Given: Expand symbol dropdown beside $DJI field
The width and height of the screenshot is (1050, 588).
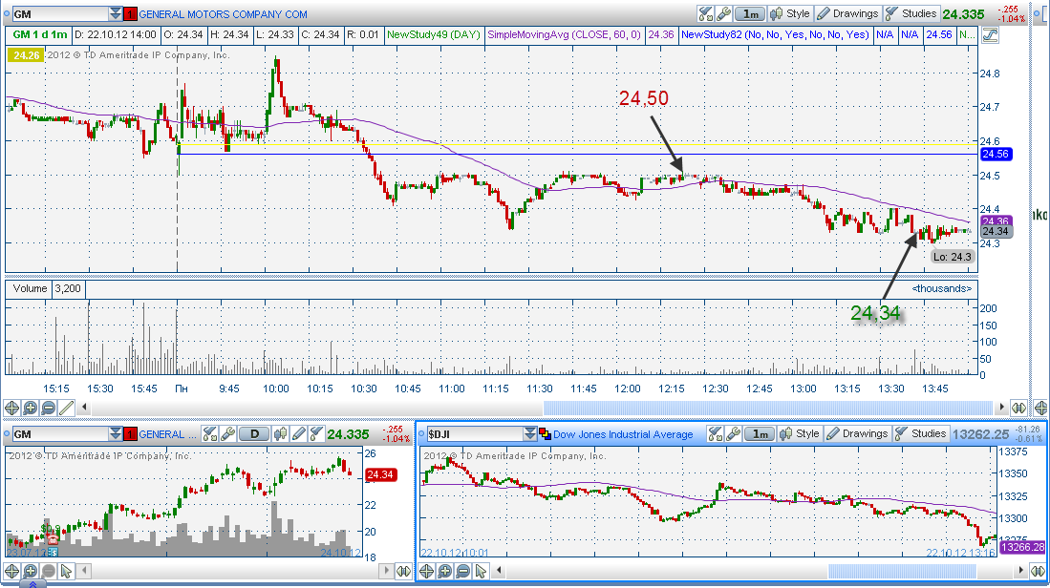Looking at the screenshot, I should [x=529, y=434].
